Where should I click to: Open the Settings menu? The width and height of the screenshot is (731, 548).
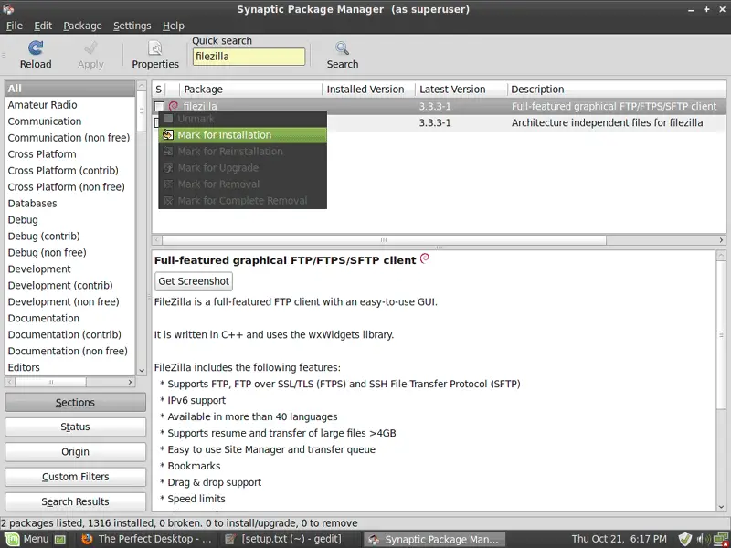(132, 26)
